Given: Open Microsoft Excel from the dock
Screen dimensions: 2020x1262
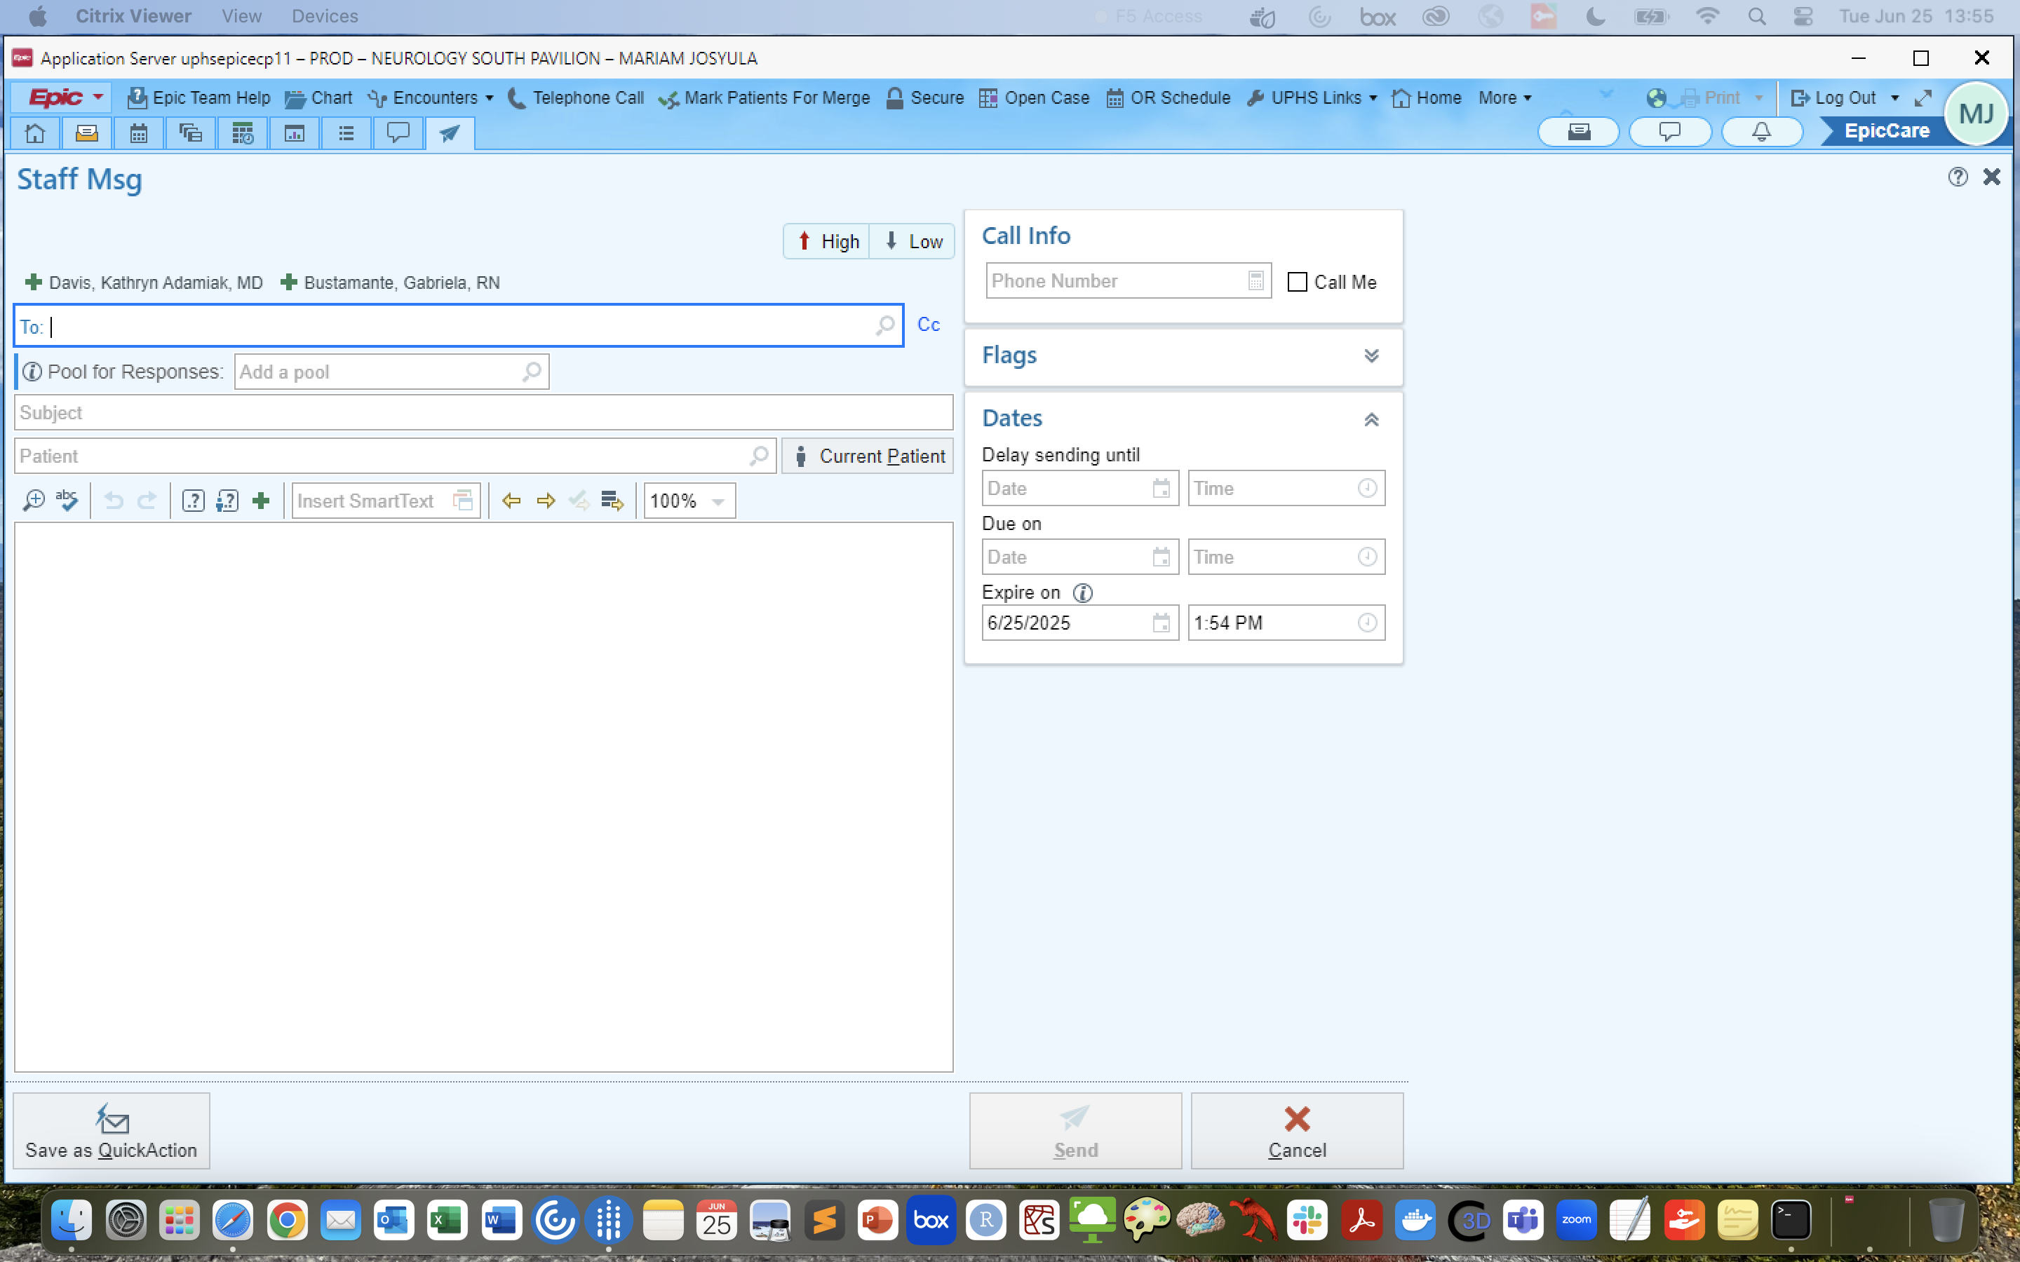Looking at the screenshot, I should point(447,1221).
